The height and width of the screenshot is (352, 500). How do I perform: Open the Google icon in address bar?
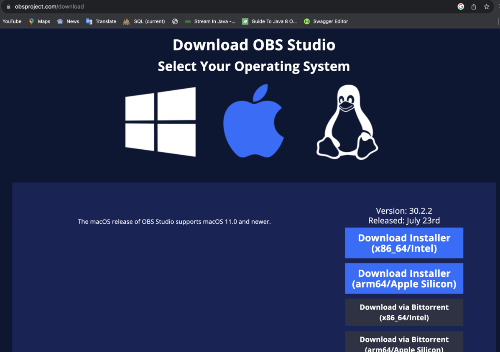(x=460, y=6)
